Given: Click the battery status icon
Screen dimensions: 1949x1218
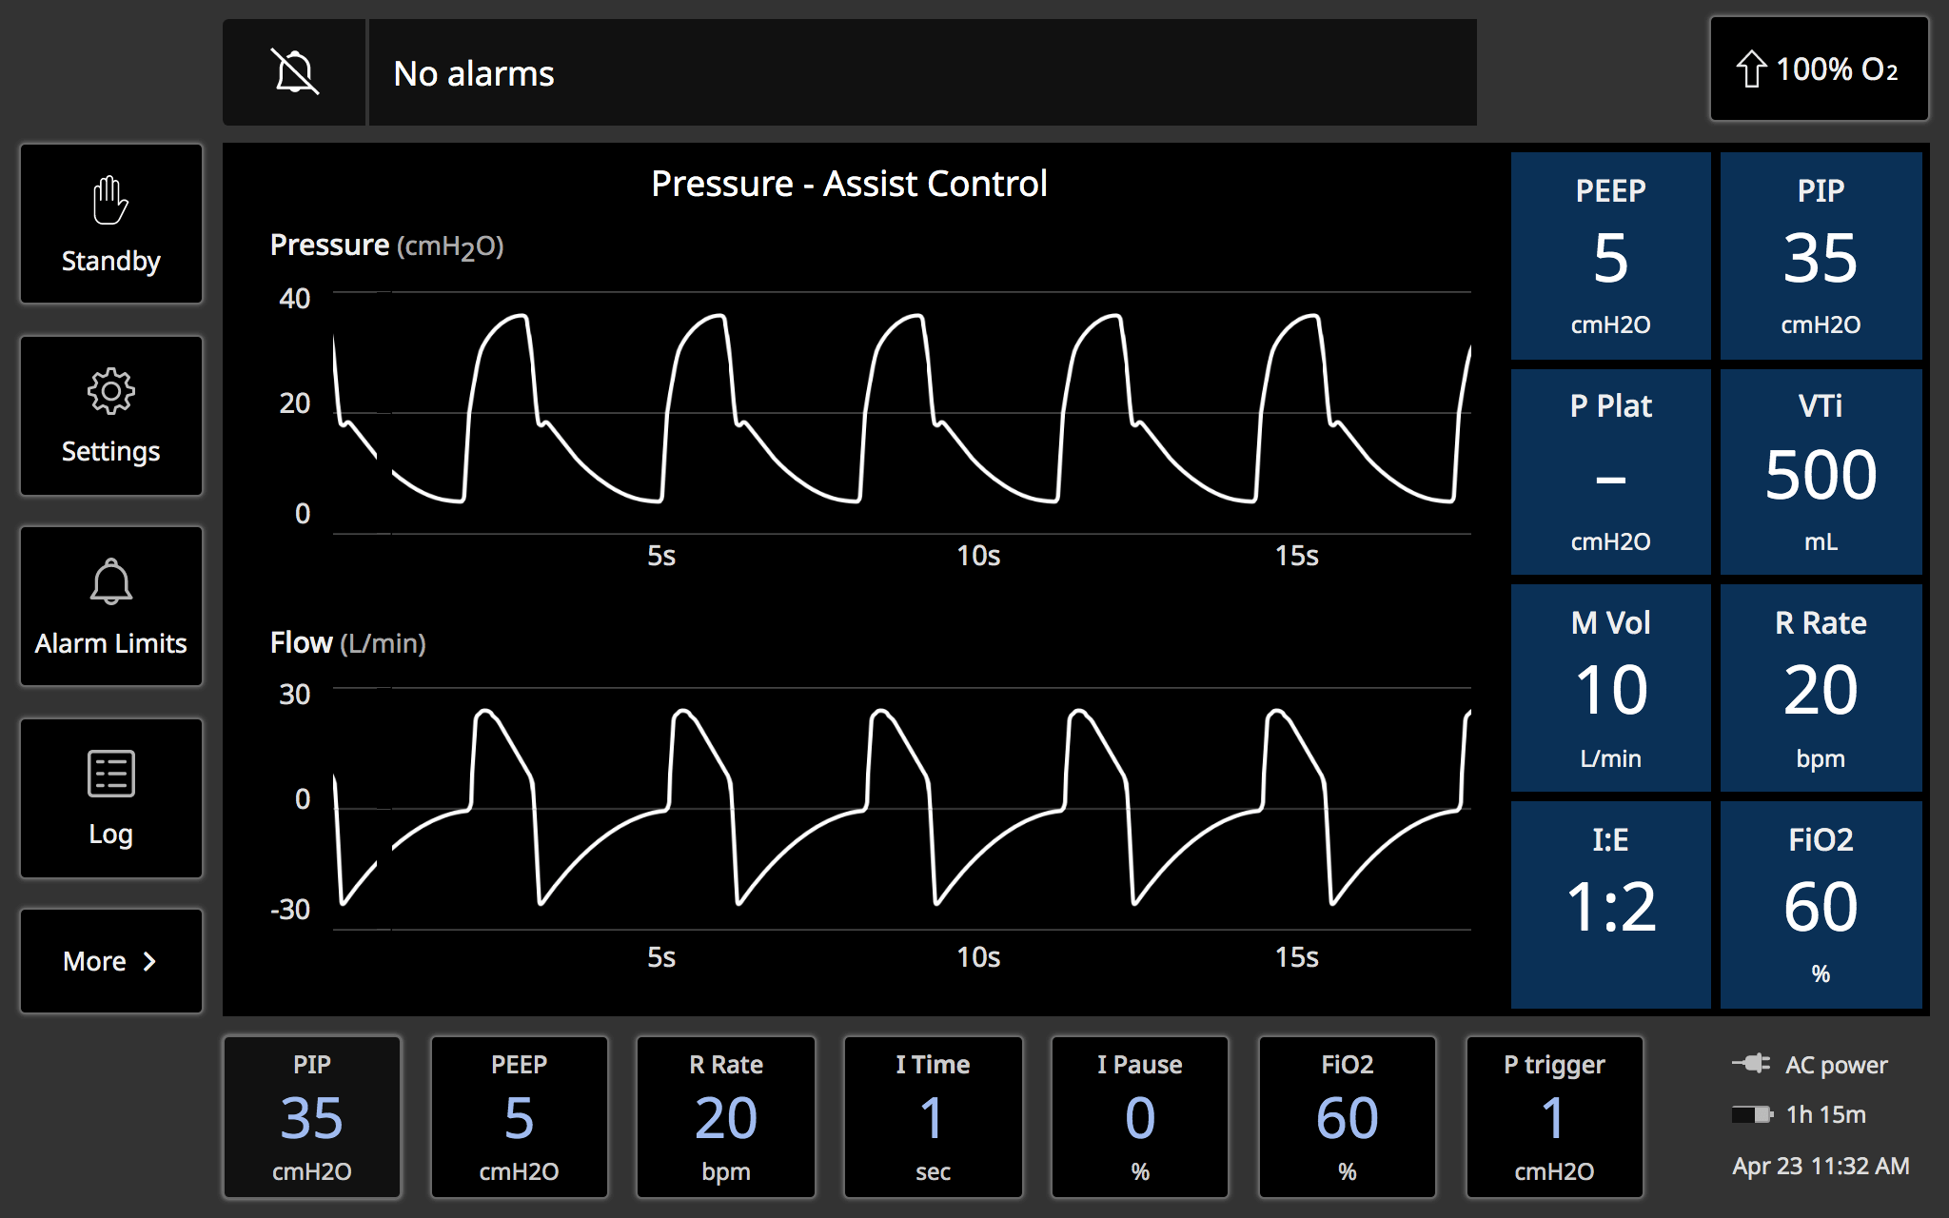Looking at the screenshot, I should [1751, 1114].
